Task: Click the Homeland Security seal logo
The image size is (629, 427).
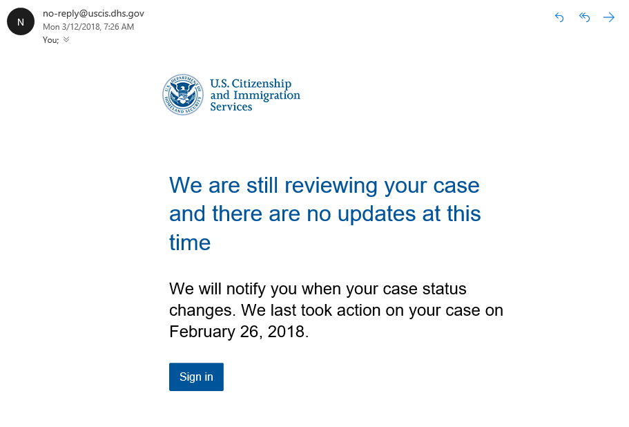Action: click(183, 95)
